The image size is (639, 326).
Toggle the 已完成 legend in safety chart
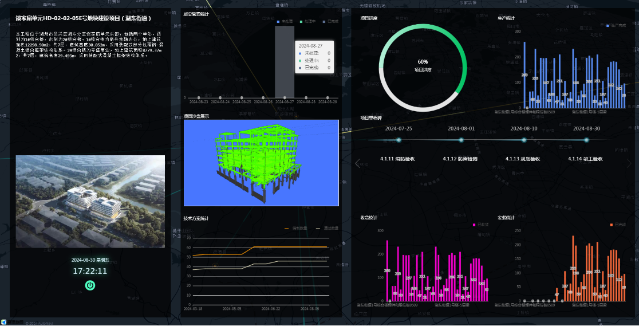(x=330, y=22)
